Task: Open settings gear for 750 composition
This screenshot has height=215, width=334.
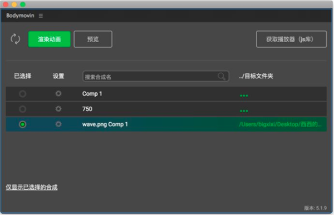Action: point(58,109)
